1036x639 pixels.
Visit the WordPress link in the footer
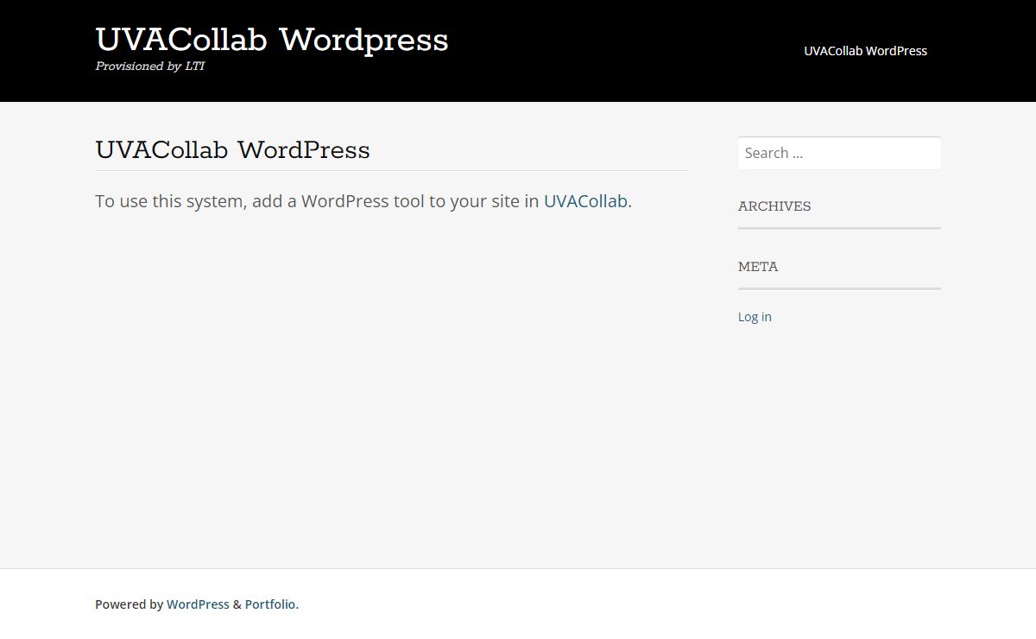198,604
